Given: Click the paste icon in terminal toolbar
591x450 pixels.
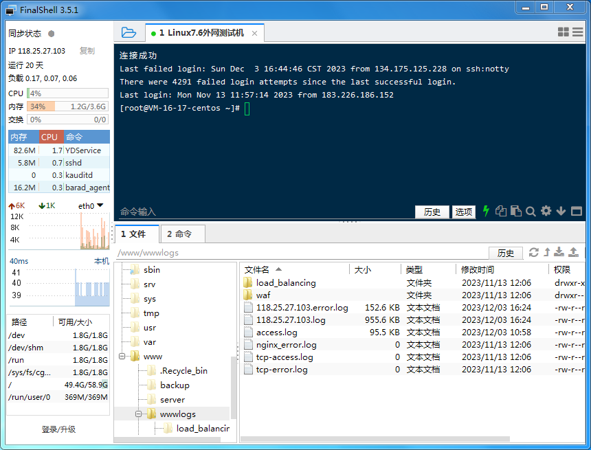Looking at the screenshot, I should pos(517,211).
